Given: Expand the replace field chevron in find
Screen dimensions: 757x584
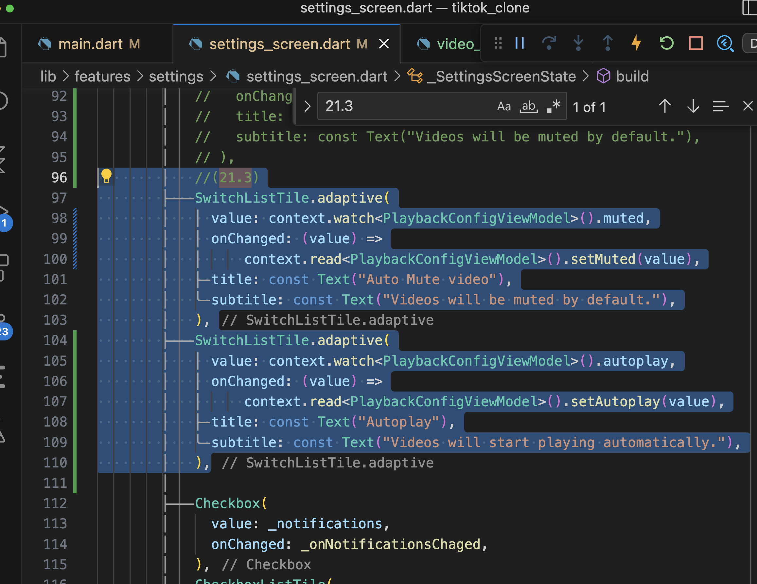Looking at the screenshot, I should coord(307,106).
